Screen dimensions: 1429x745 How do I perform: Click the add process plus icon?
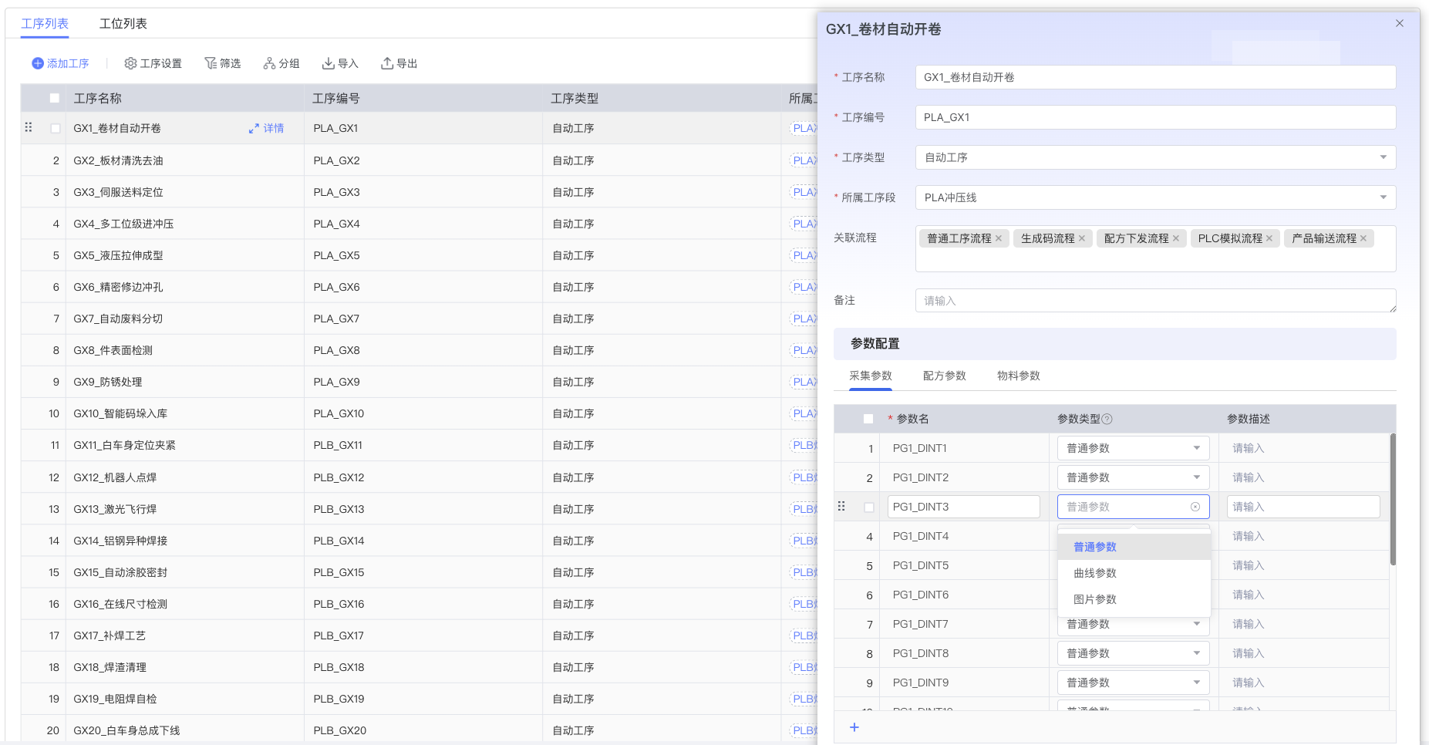37,63
